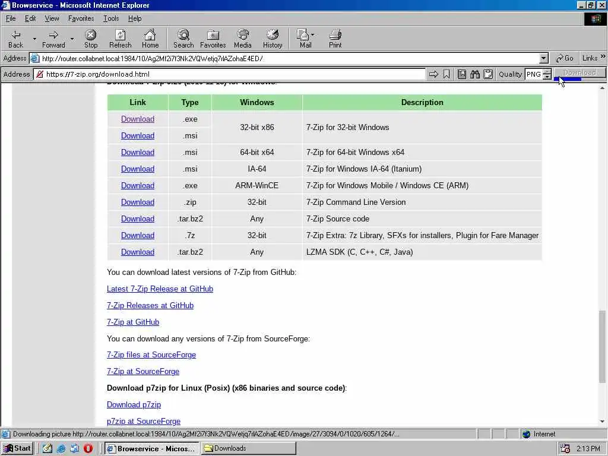Image resolution: width=608 pixels, height=456 pixels.
Task: Stop page loading with Stop icon
Action: click(x=91, y=39)
